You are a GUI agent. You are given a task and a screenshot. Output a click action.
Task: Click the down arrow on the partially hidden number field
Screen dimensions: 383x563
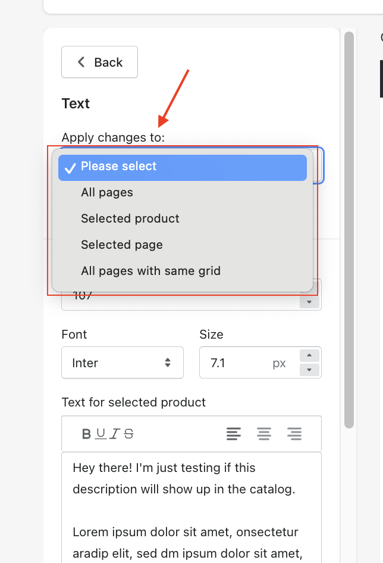[x=309, y=302]
